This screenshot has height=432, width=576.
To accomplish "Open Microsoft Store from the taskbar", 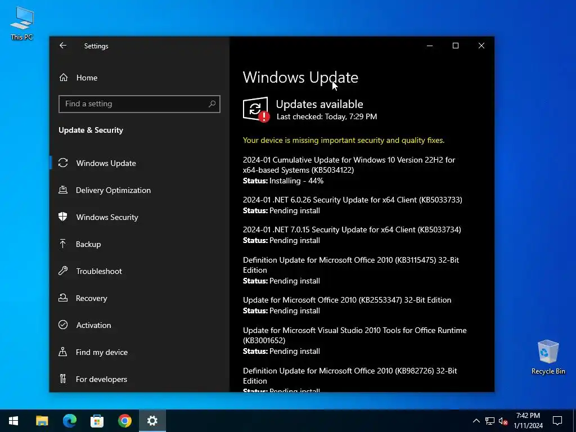I will tap(97, 421).
